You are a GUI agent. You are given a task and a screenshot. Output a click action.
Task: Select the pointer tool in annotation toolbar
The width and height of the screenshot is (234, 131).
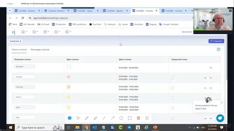[78, 118]
